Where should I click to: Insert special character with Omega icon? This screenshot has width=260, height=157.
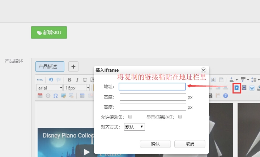pyautogui.click(x=56, y=96)
